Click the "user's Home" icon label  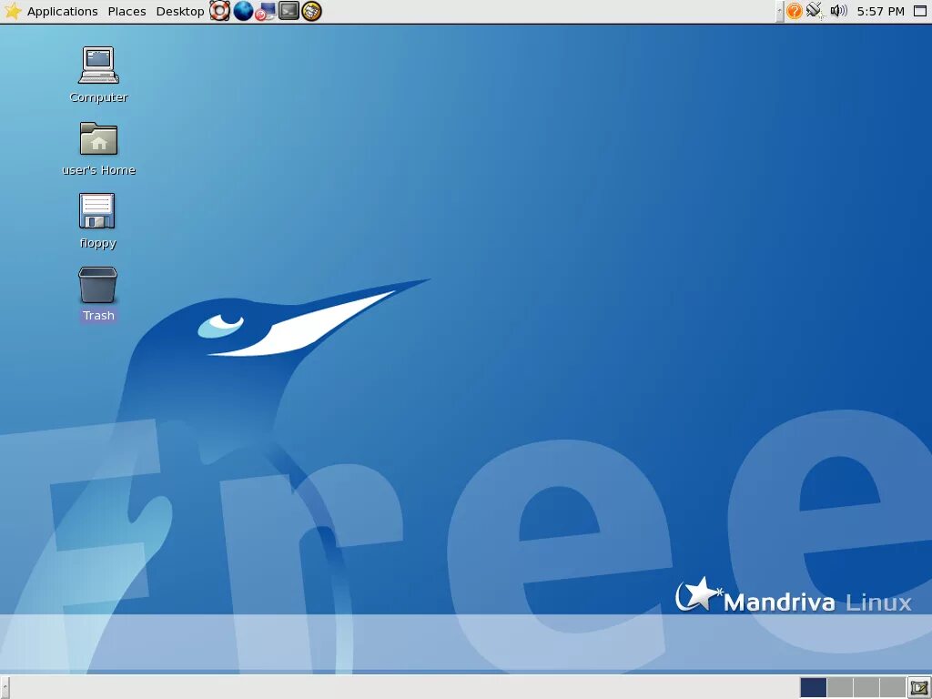click(x=98, y=170)
